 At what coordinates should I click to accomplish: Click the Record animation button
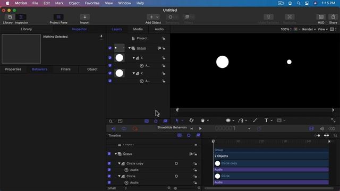[135, 129]
